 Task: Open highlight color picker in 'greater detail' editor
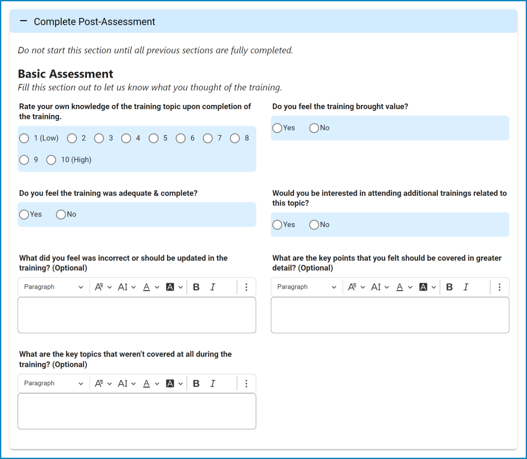(x=427, y=287)
